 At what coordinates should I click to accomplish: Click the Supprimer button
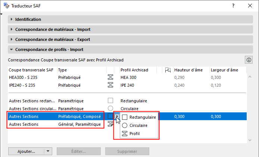tap(127, 151)
